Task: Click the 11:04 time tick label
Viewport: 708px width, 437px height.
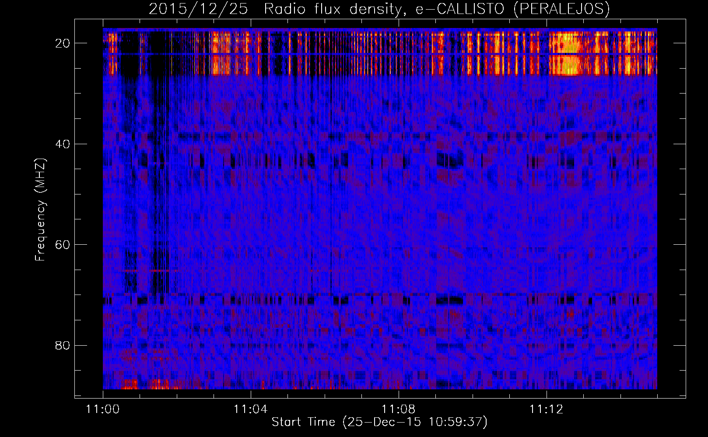Action: [x=251, y=409]
